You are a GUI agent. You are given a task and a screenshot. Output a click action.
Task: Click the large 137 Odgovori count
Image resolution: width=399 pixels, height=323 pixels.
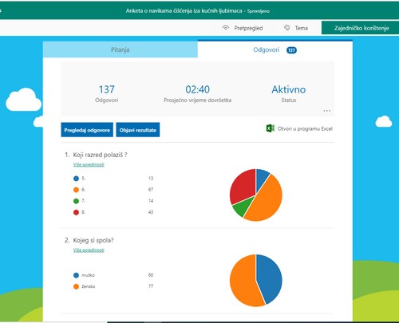[107, 89]
